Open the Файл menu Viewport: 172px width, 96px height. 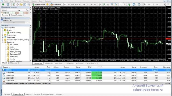point(6,1)
